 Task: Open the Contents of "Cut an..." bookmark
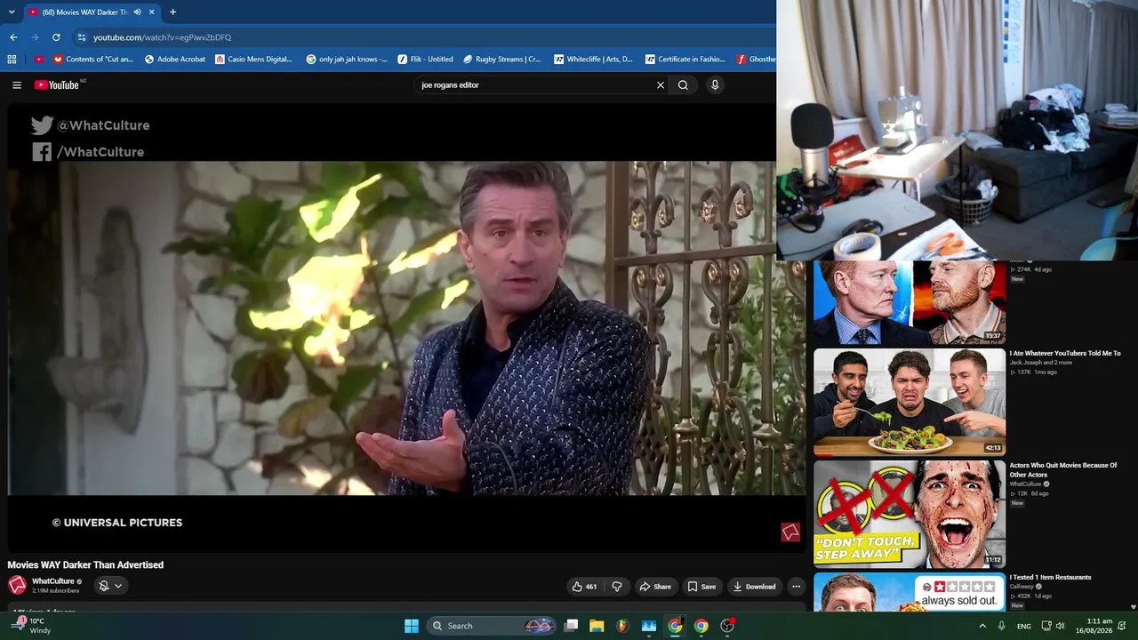point(93,60)
